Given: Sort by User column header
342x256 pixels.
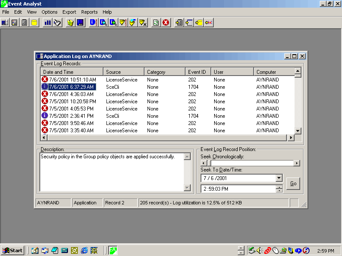Looking at the screenshot, I should tap(232, 72).
